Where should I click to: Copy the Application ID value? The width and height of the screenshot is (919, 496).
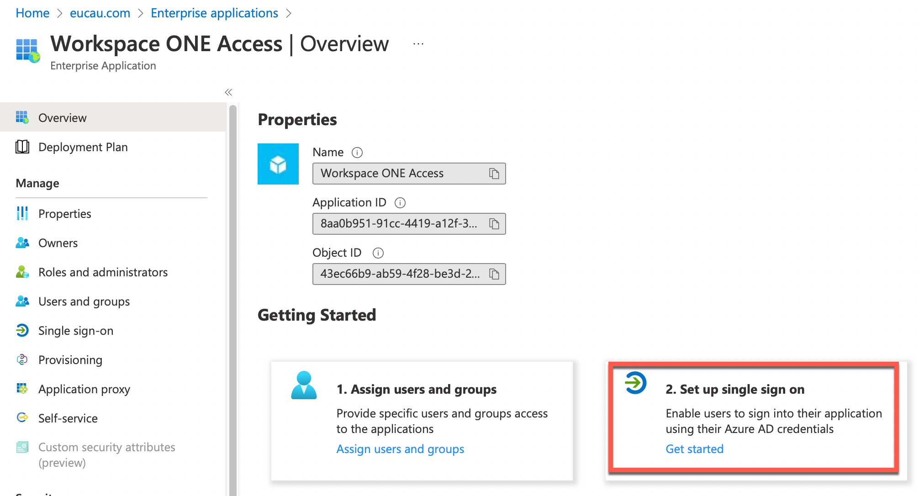pyautogui.click(x=494, y=224)
